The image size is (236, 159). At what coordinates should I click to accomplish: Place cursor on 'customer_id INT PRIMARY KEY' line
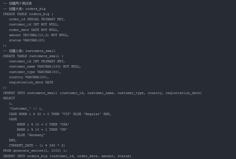(37, 61)
